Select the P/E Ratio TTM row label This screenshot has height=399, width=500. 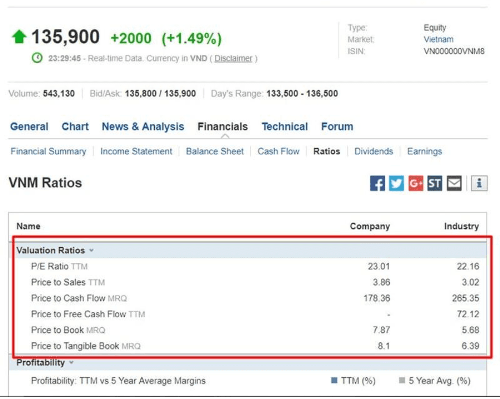pyautogui.click(x=60, y=266)
